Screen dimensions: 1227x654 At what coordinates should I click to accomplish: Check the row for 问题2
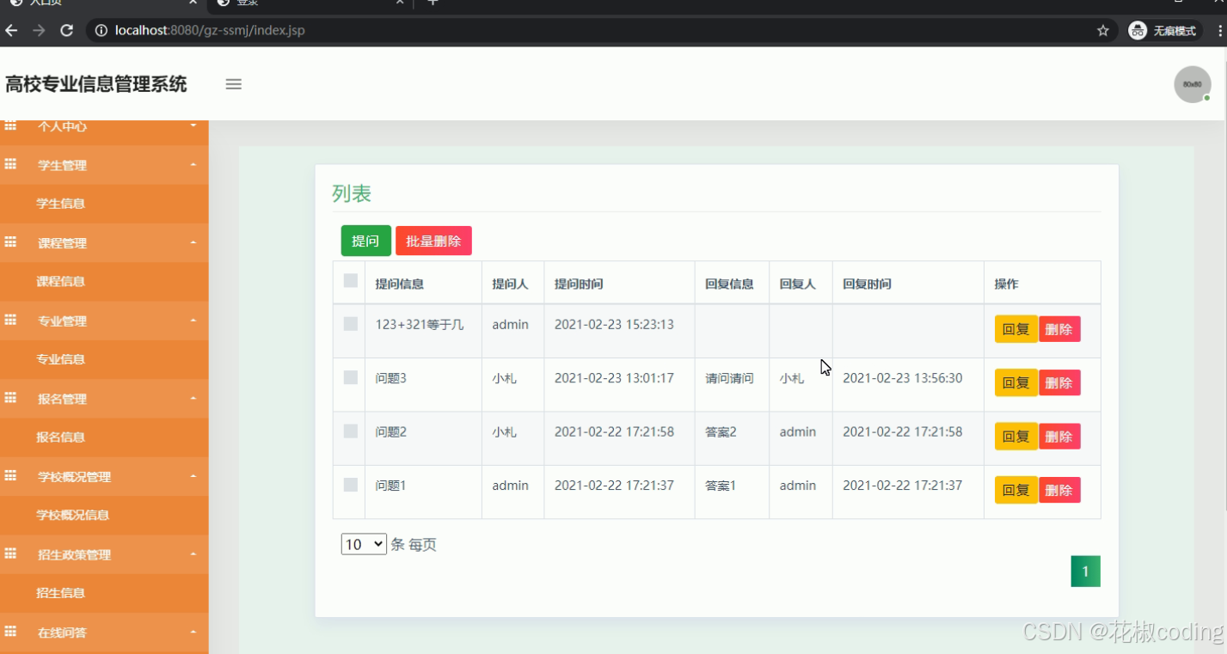click(350, 431)
